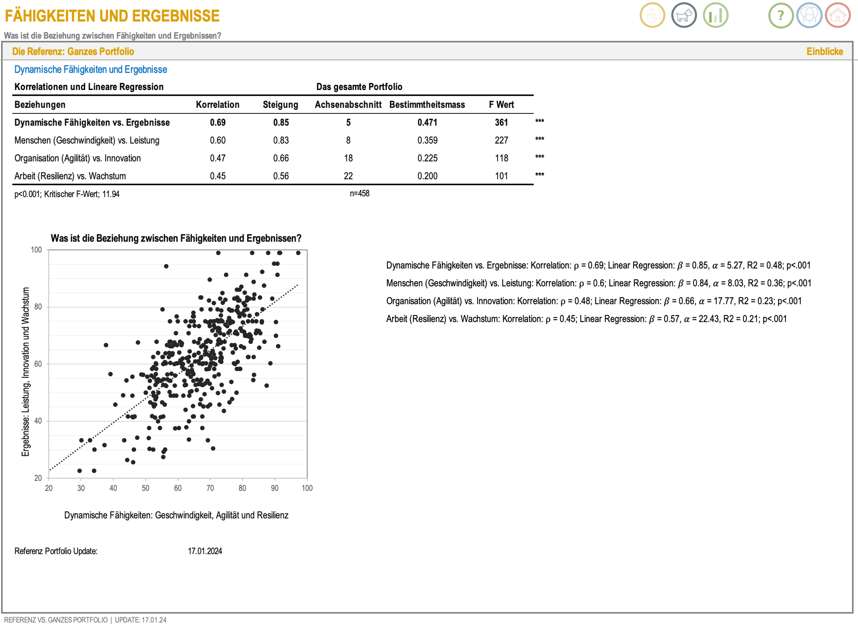Open the green bar chart icon
The image size is (858, 624).
(x=716, y=15)
